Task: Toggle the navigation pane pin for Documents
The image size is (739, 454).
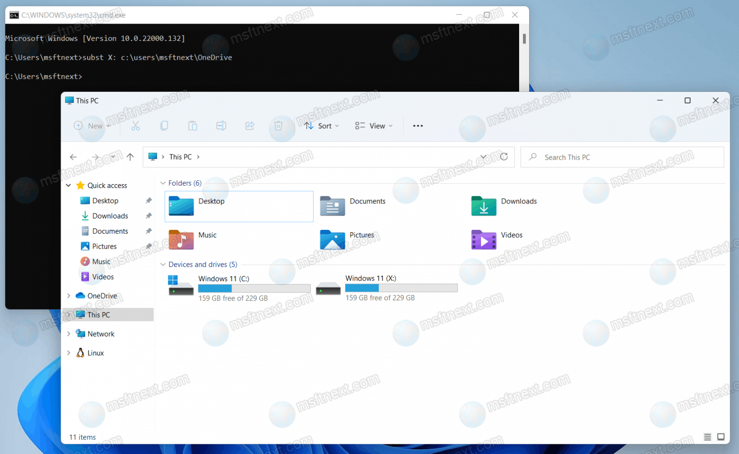Action: (149, 231)
